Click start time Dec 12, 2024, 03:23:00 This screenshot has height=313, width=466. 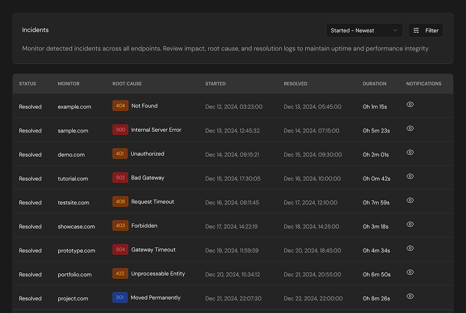click(234, 107)
